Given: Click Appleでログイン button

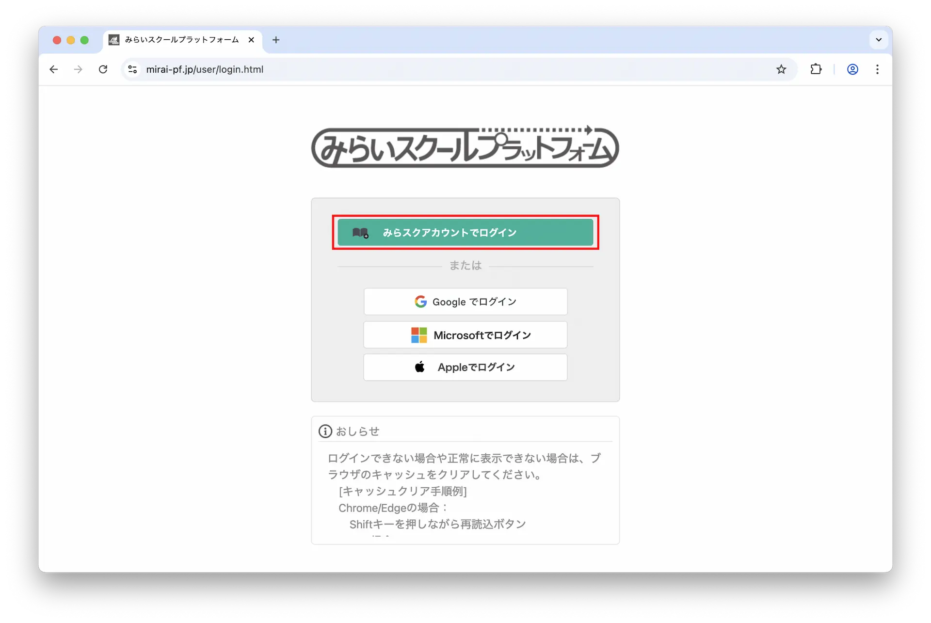Looking at the screenshot, I should pos(465,367).
